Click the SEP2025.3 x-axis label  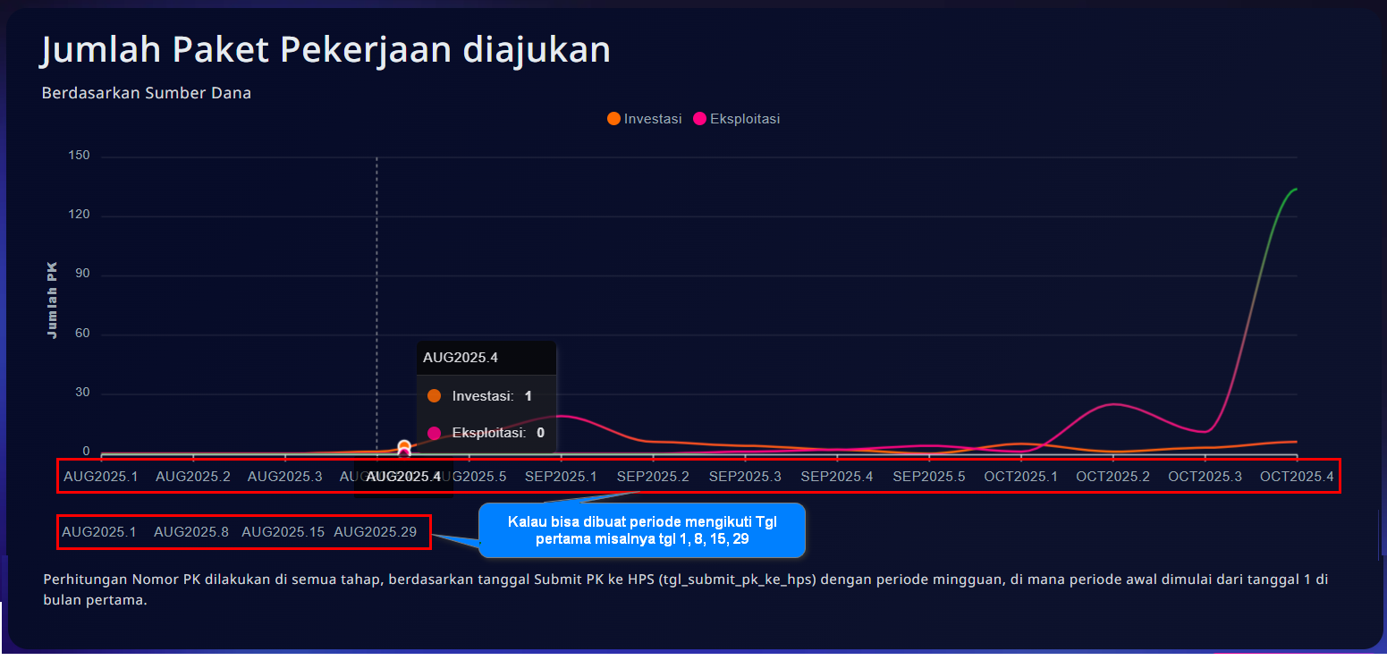[x=745, y=477]
